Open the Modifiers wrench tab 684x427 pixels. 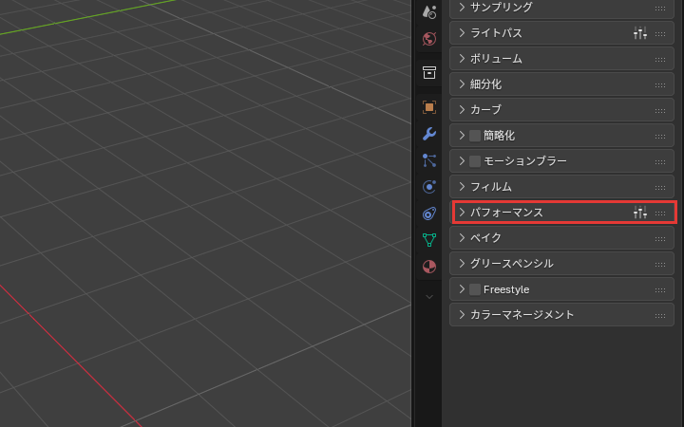[x=429, y=134]
